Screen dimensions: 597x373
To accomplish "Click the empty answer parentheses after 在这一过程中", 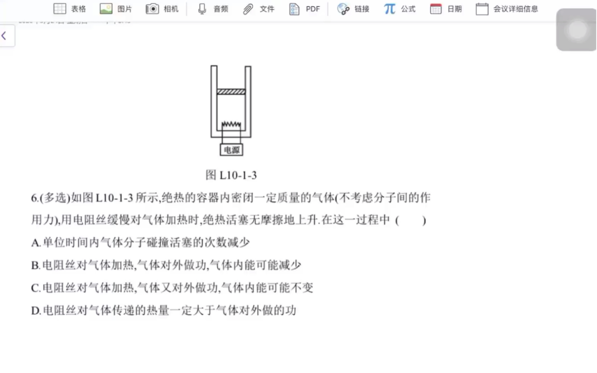I will click(x=411, y=220).
